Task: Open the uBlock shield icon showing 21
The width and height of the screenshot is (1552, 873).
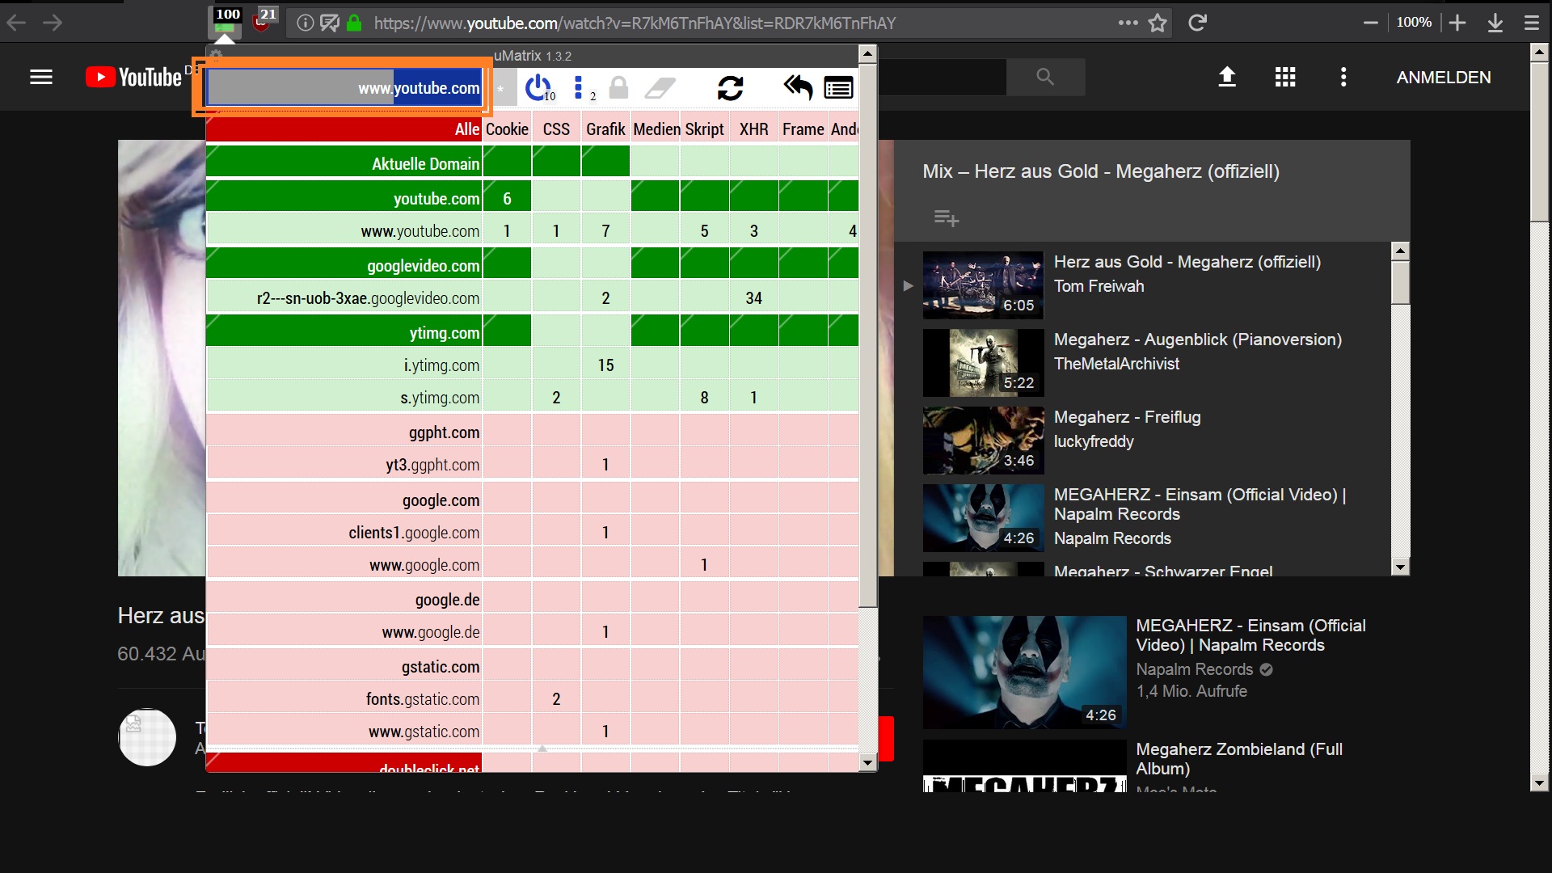Action: click(x=264, y=19)
